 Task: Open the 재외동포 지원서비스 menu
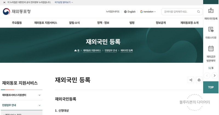(x=46, y=23)
